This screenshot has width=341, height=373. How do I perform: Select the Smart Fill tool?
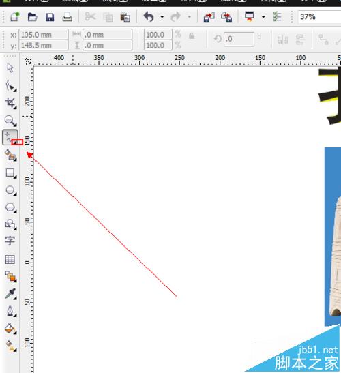[x=10, y=155]
